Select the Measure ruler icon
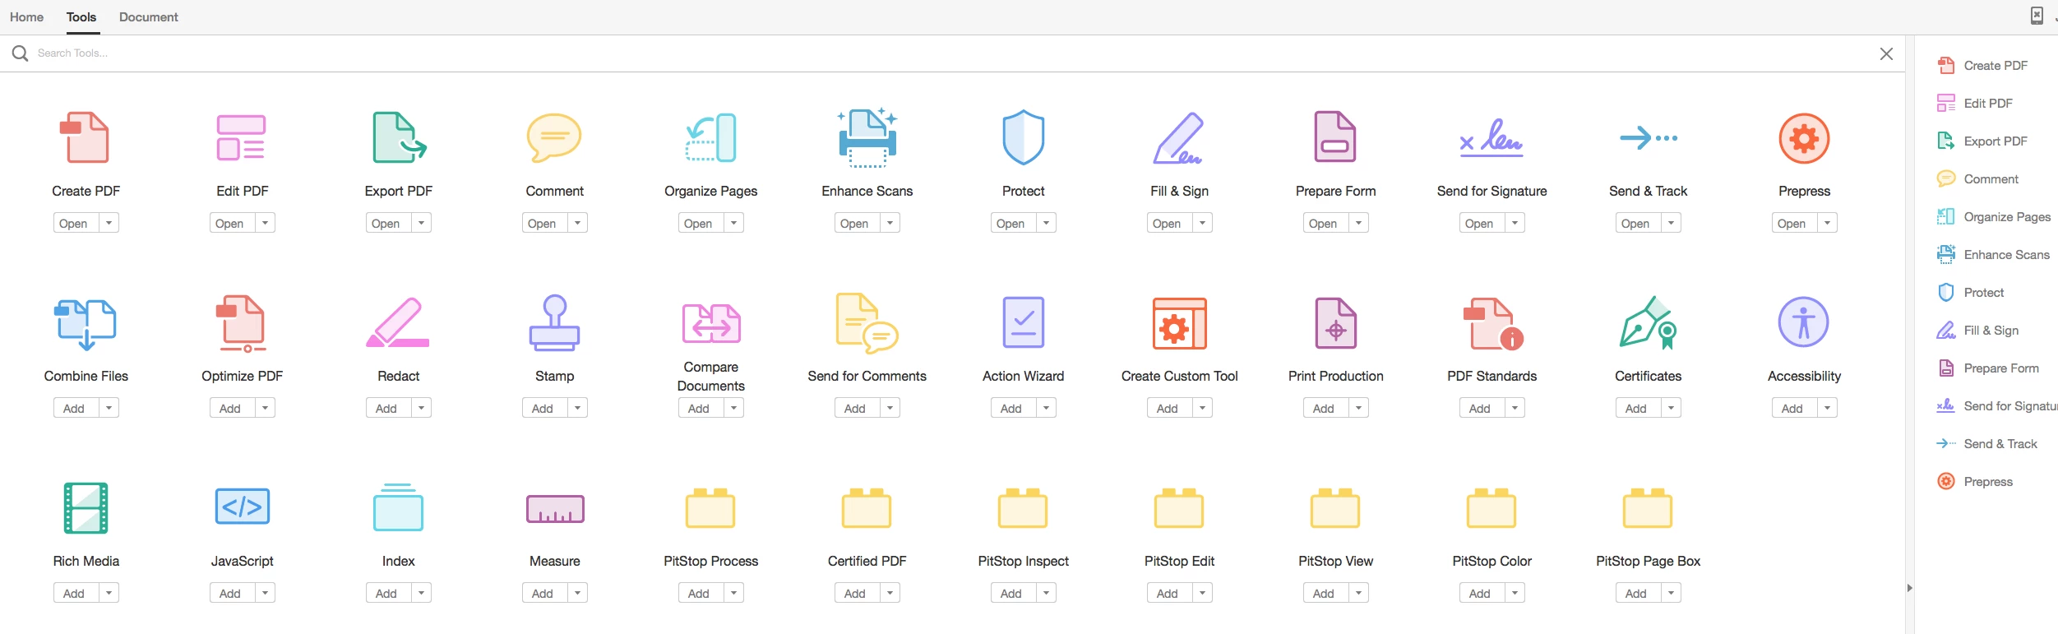 point(555,509)
